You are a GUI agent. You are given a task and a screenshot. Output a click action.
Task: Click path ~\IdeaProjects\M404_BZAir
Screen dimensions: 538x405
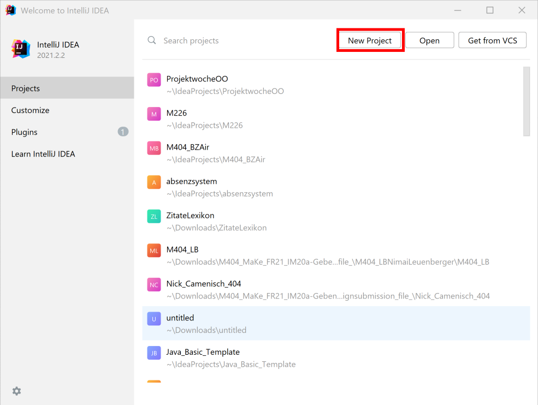pyautogui.click(x=216, y=159)
